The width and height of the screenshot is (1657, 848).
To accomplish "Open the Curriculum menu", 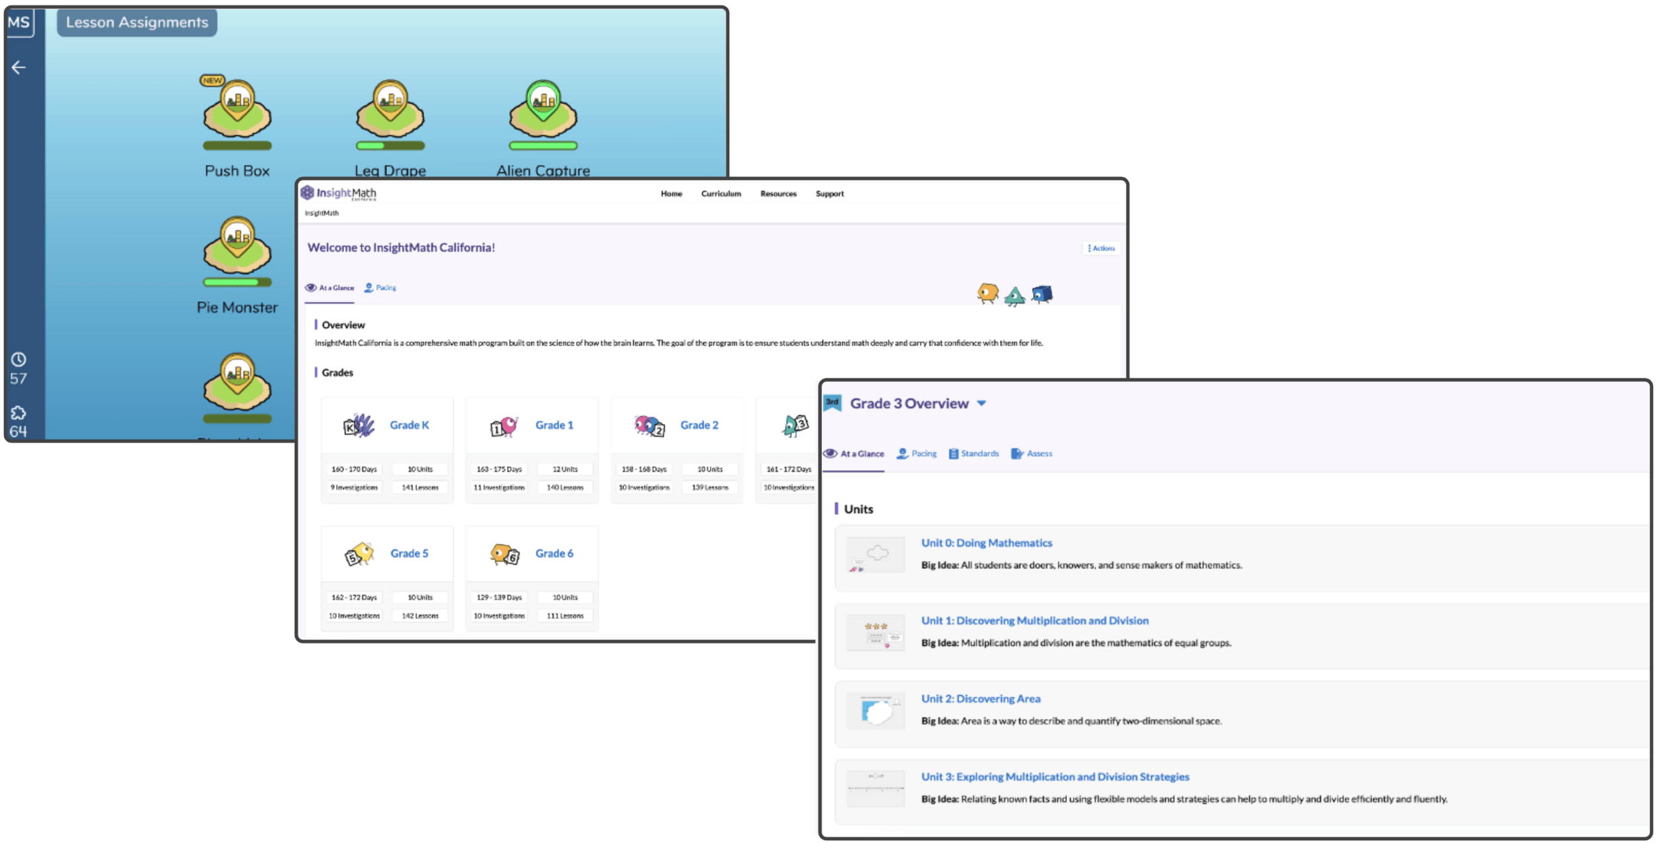I will [720, 194].
